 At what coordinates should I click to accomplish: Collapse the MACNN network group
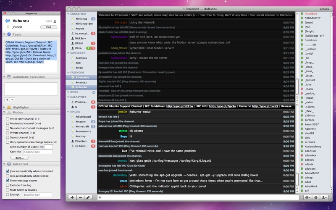(68, 112)
